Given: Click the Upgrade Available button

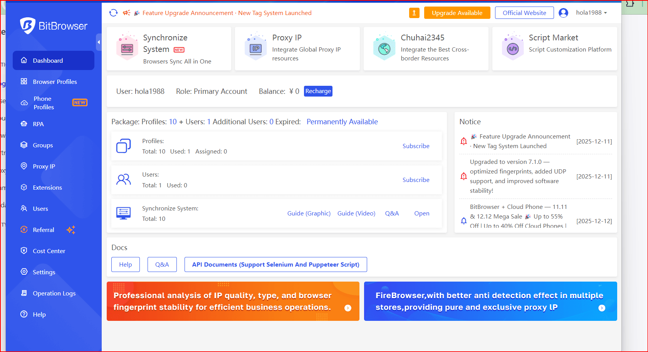Looking at the screenshot, I should [x=457, y=13].
